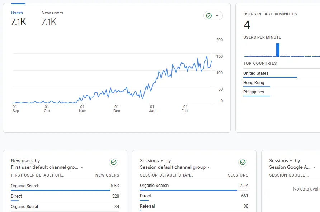Select United States in Top Countries
Screen dimensions: 320x212
[256, 73]
